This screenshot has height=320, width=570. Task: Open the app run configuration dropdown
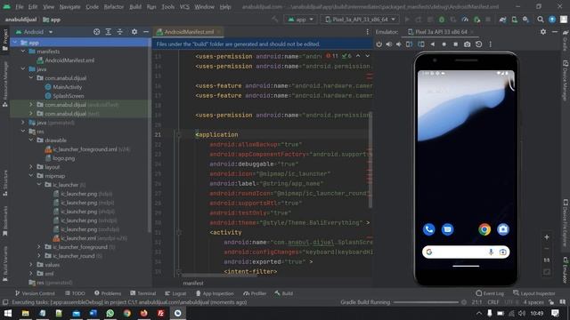300,20
